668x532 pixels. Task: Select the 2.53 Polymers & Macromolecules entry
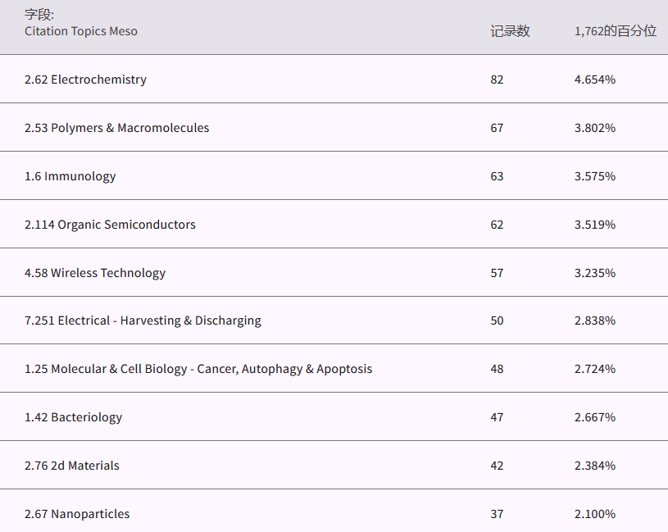point(116,128)
